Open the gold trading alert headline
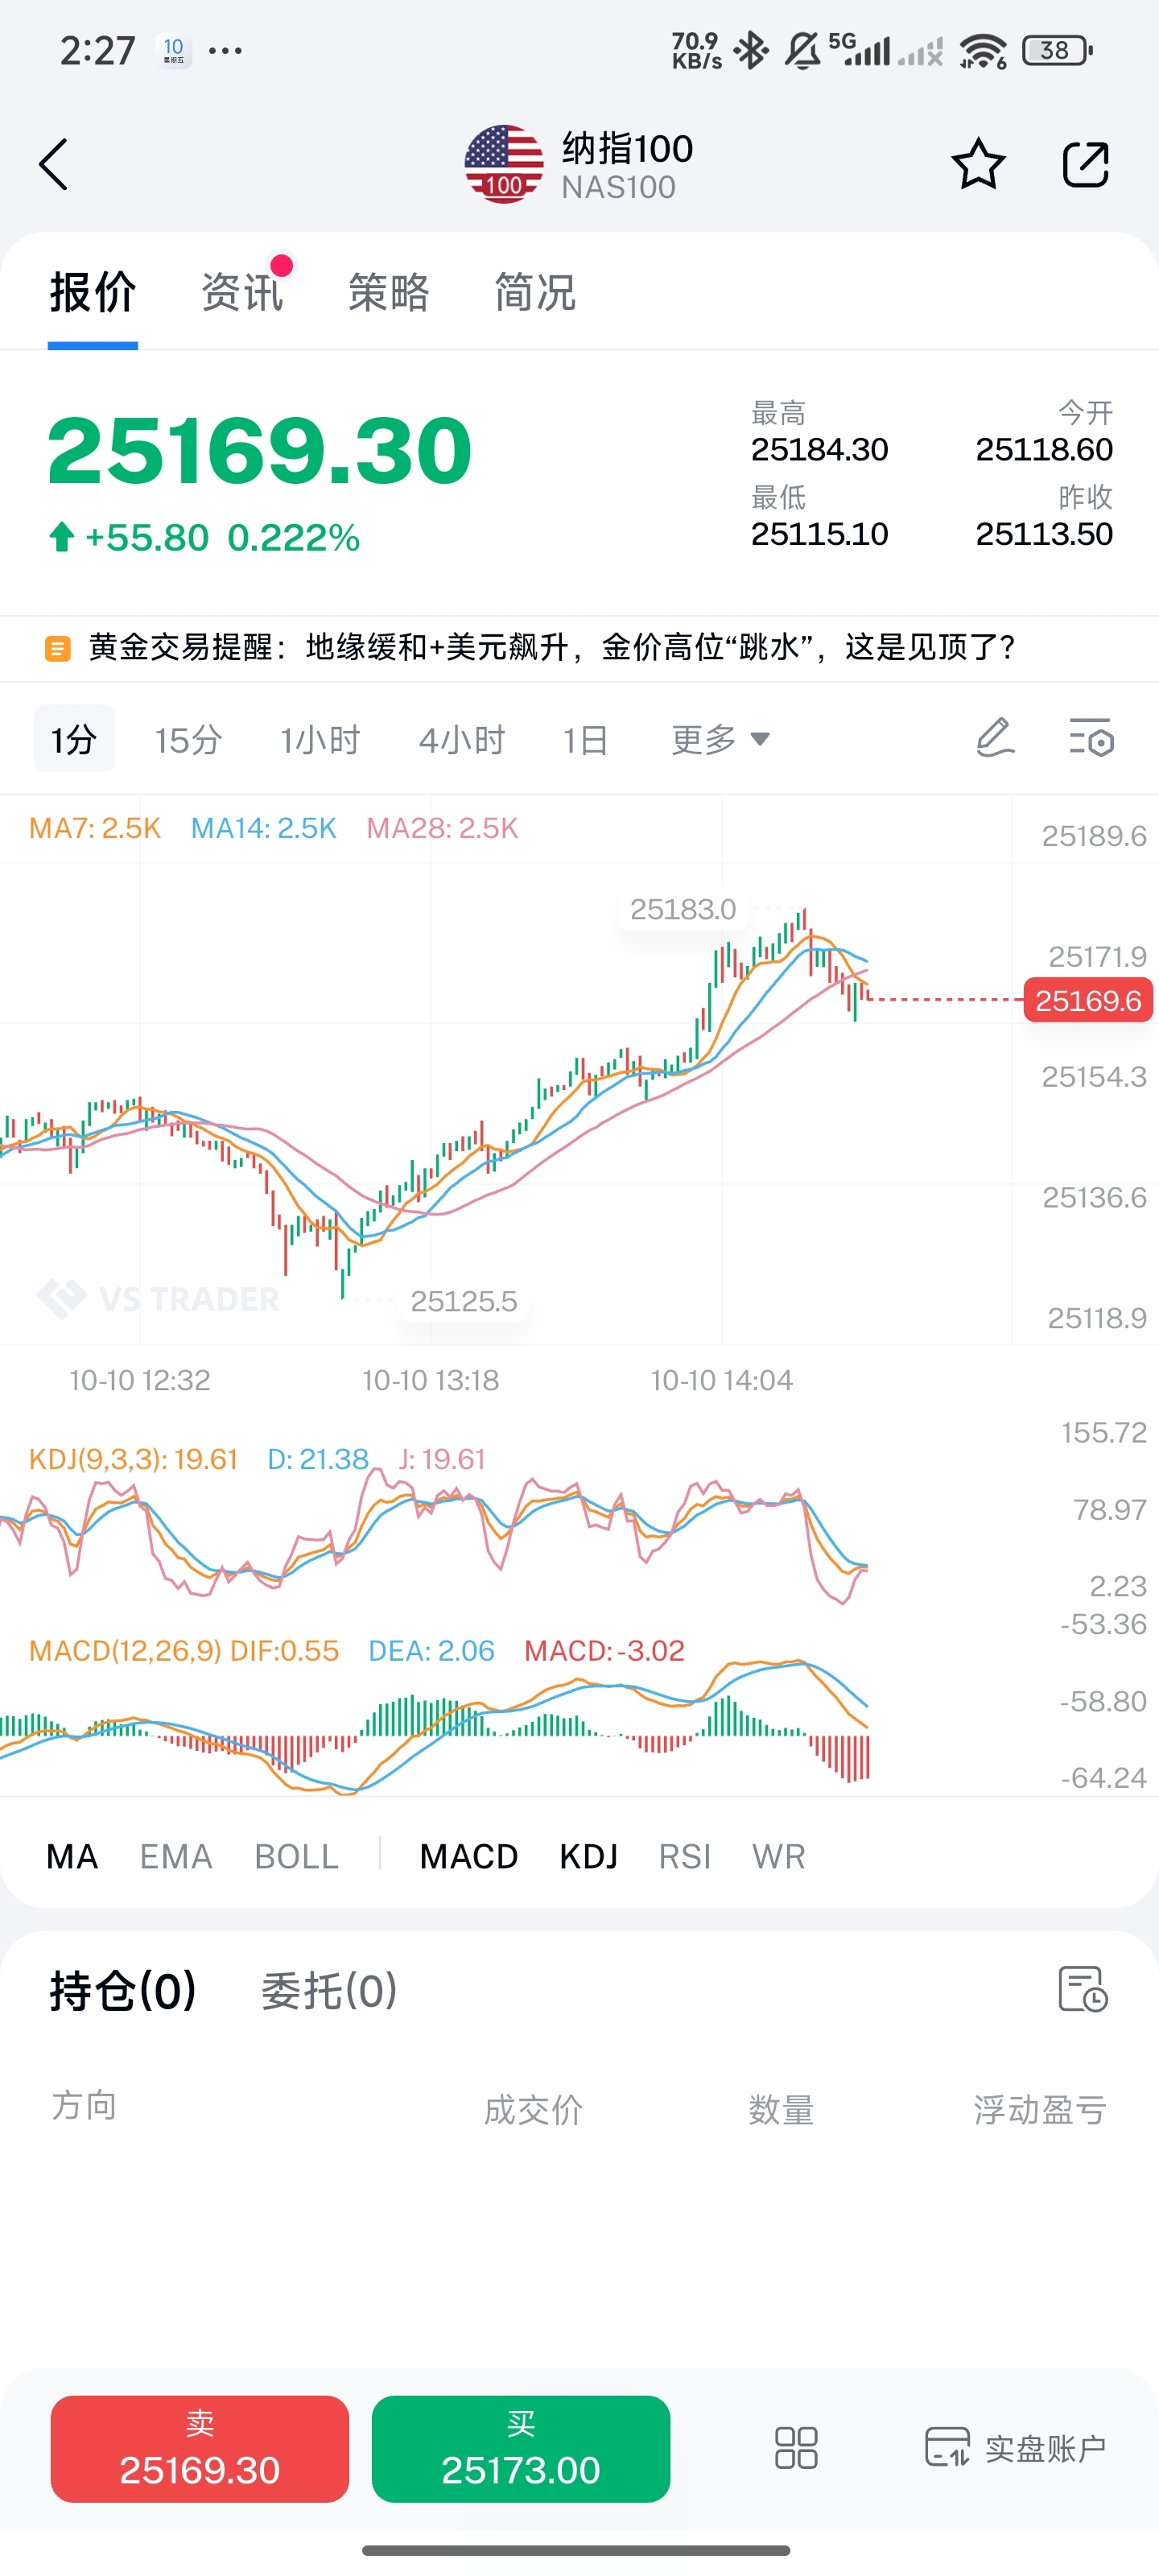The width and height of the screenshot is (1159, 2576). 551,648
